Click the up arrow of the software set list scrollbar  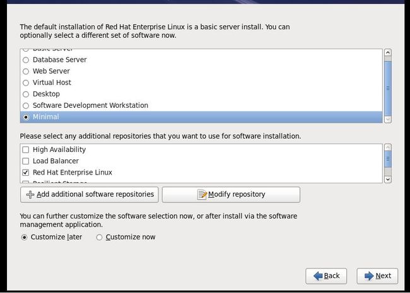(x=388, y=52)
